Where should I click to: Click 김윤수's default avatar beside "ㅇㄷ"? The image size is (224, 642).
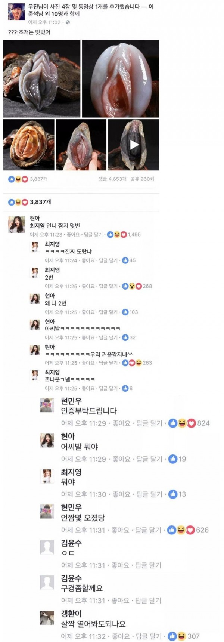[x=47, y=547]
